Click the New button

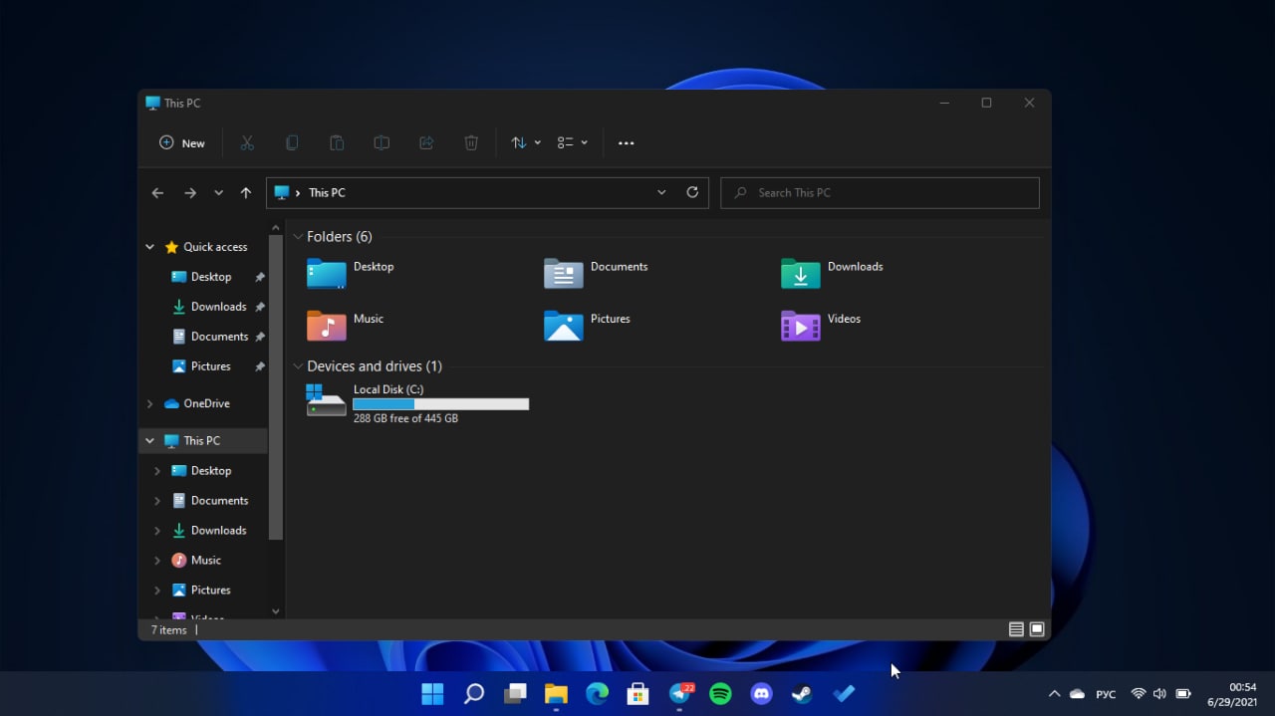coord(182,143)
